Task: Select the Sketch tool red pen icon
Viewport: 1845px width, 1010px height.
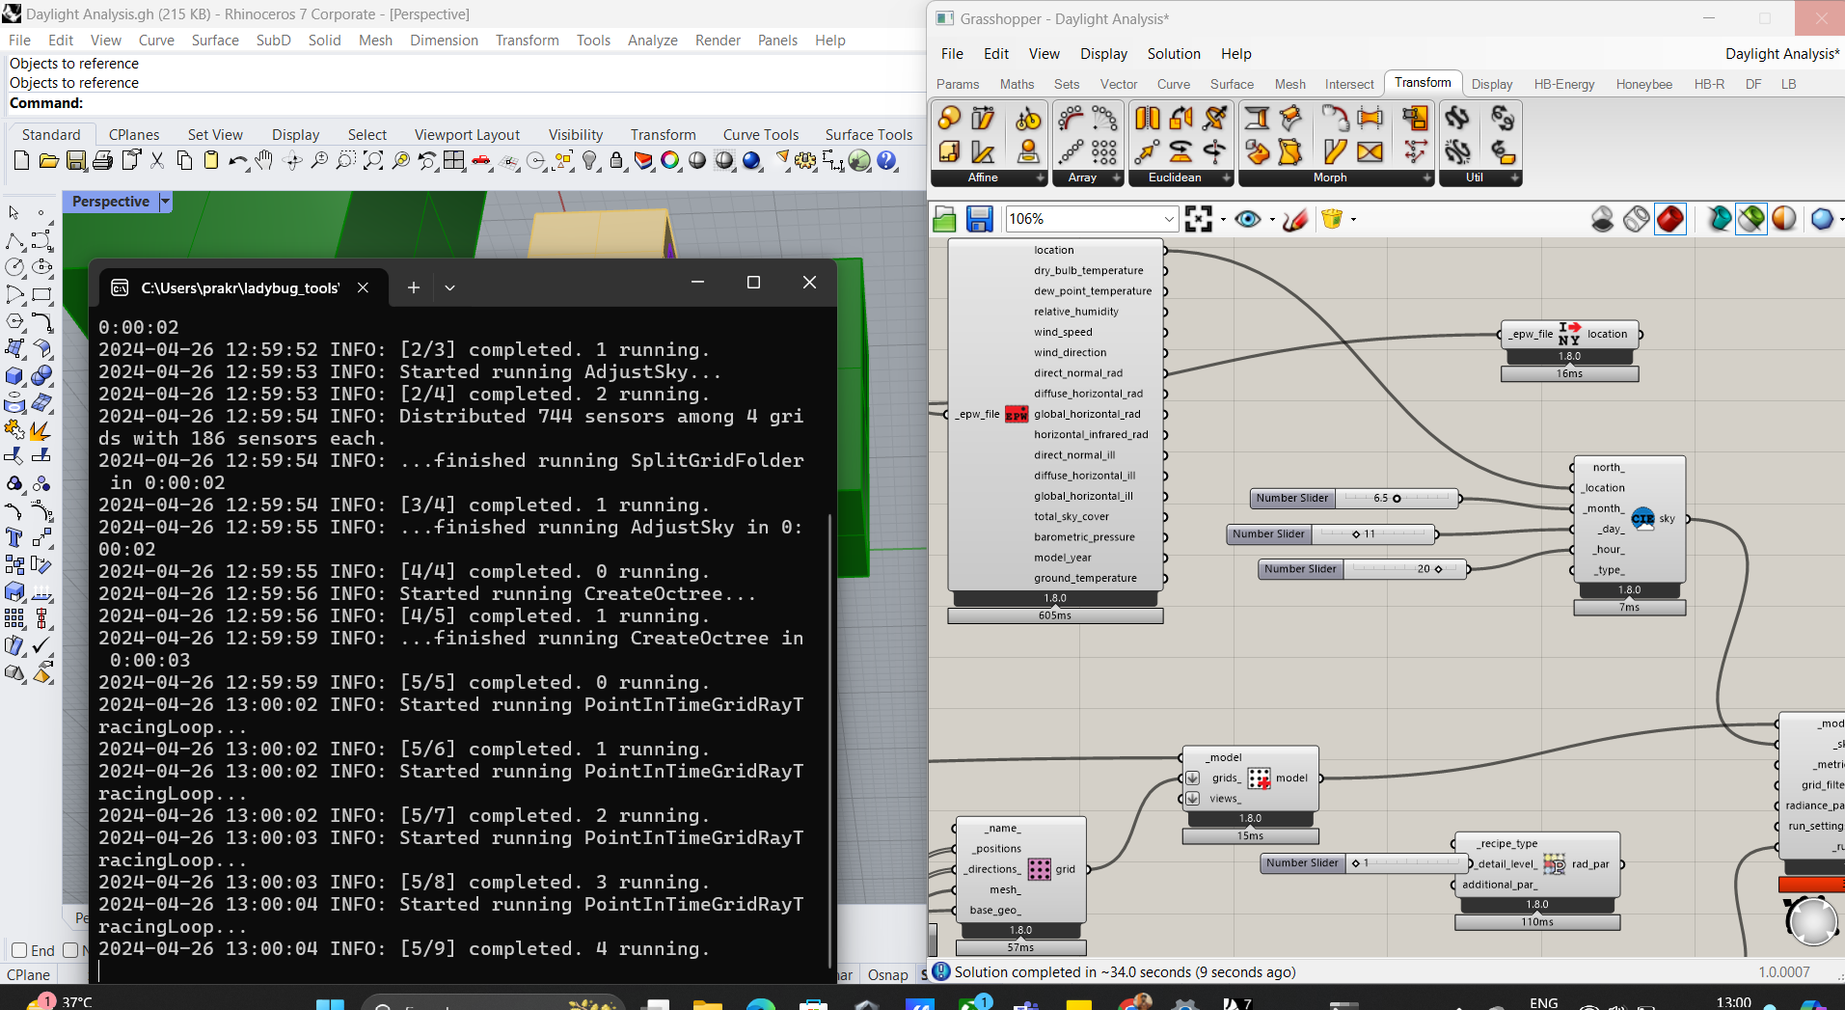Action: click(x=1294, y=219)
